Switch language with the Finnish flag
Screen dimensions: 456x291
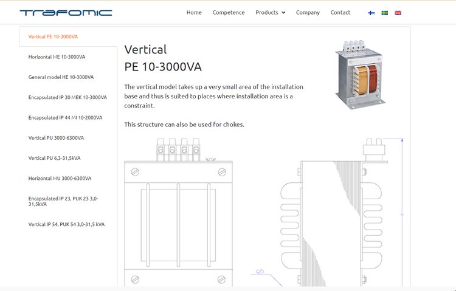click(371, 13)
